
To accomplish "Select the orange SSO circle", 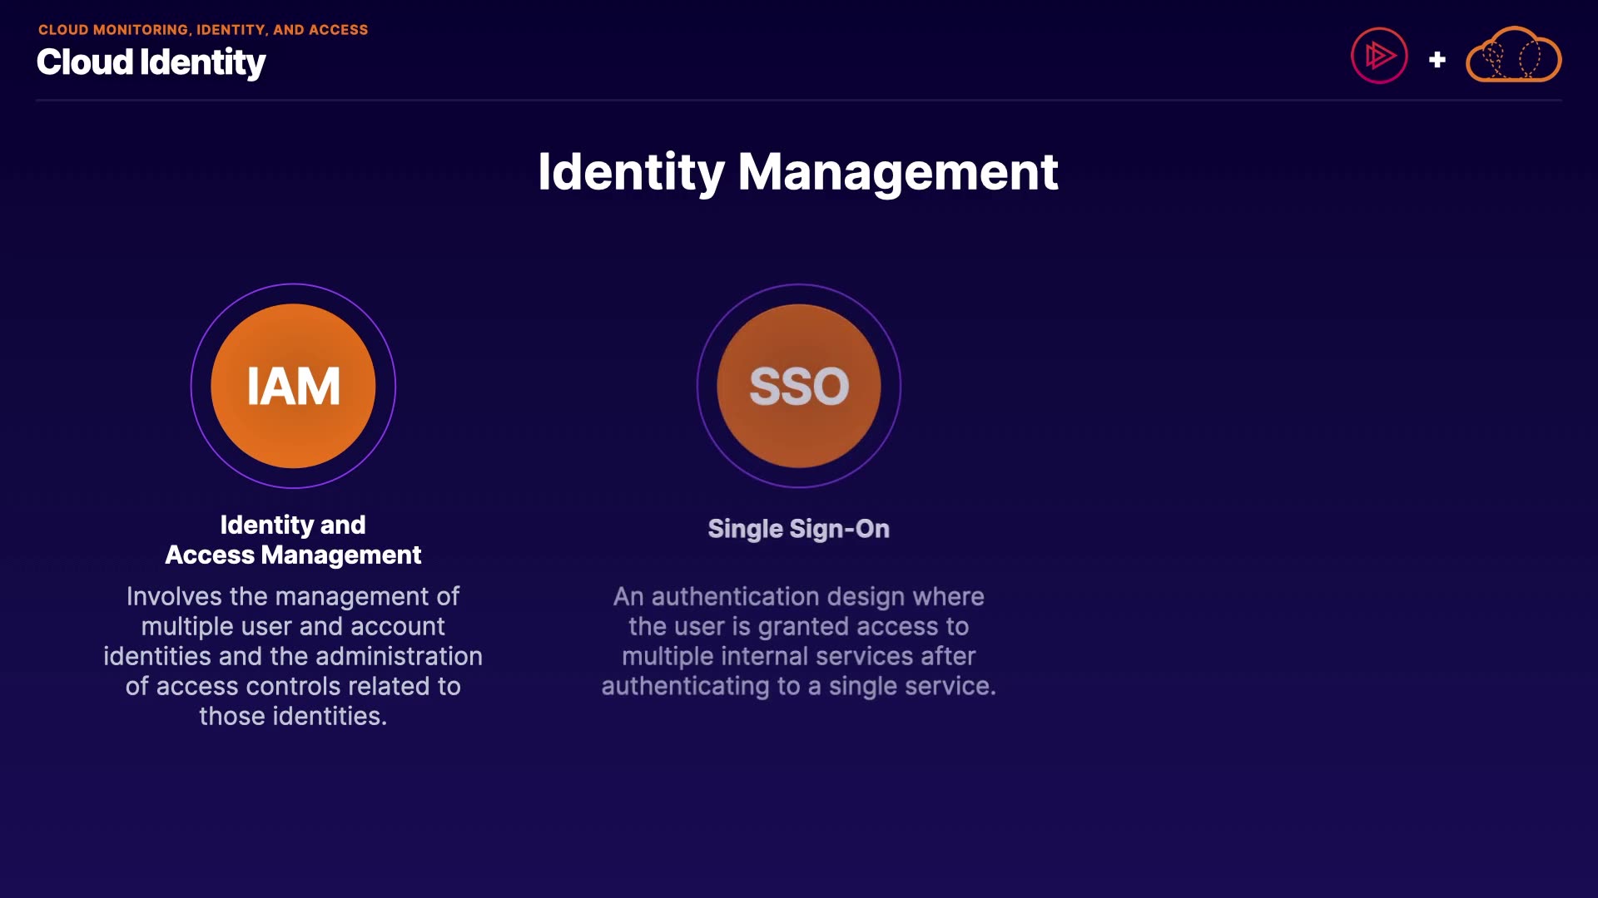I will click(798, 386).
